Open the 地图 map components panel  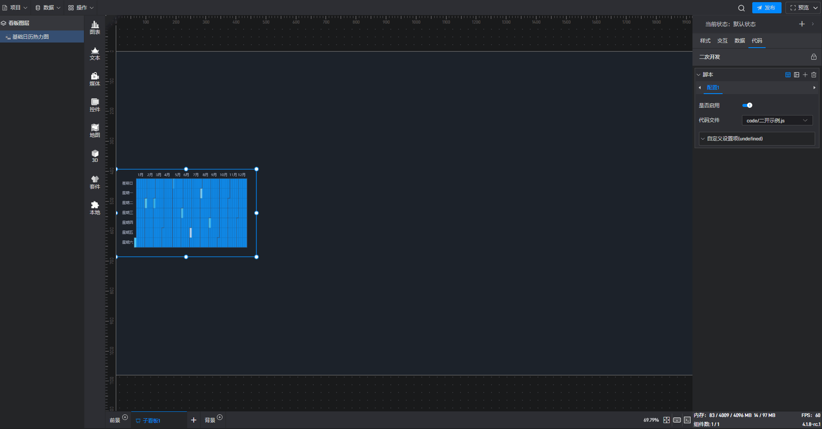[x=95, y=131]
